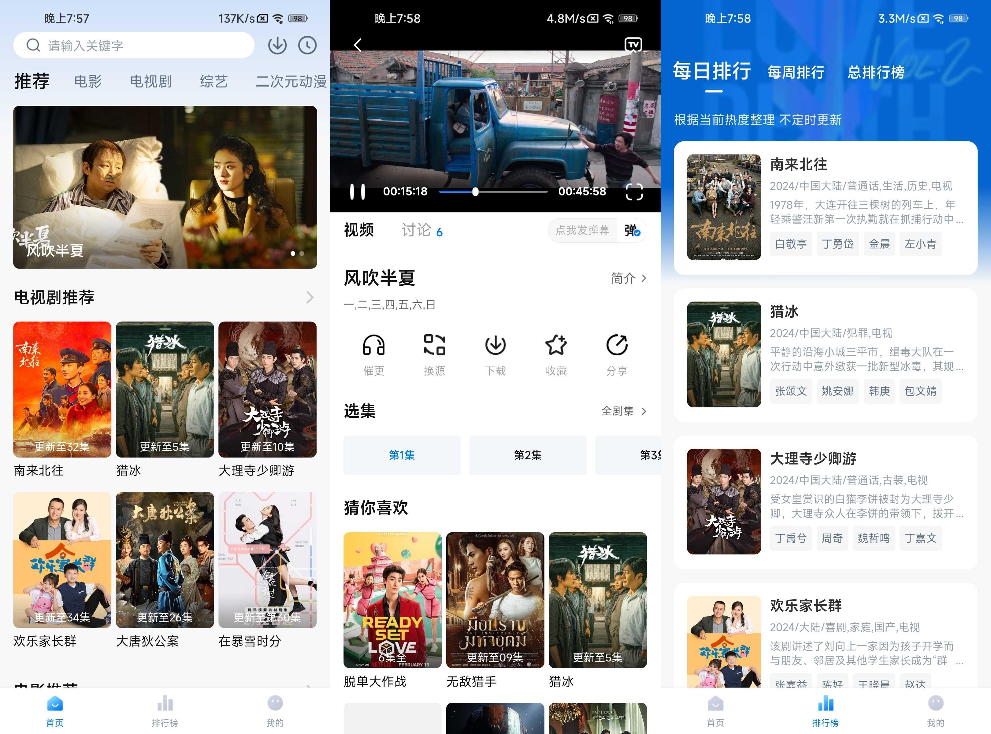Open the 讨论 discussion tab
This screenshot has width=991, height=734.
pyautogui.click(x=416, y=230)
